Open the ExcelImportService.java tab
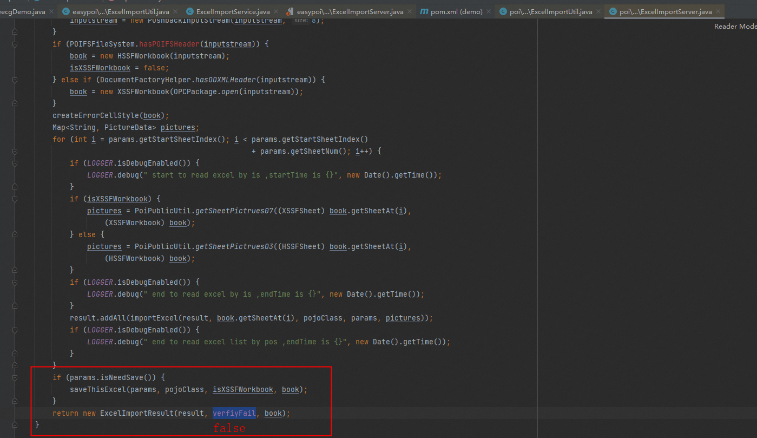This screenshot has height=438, width=757. 233,11
